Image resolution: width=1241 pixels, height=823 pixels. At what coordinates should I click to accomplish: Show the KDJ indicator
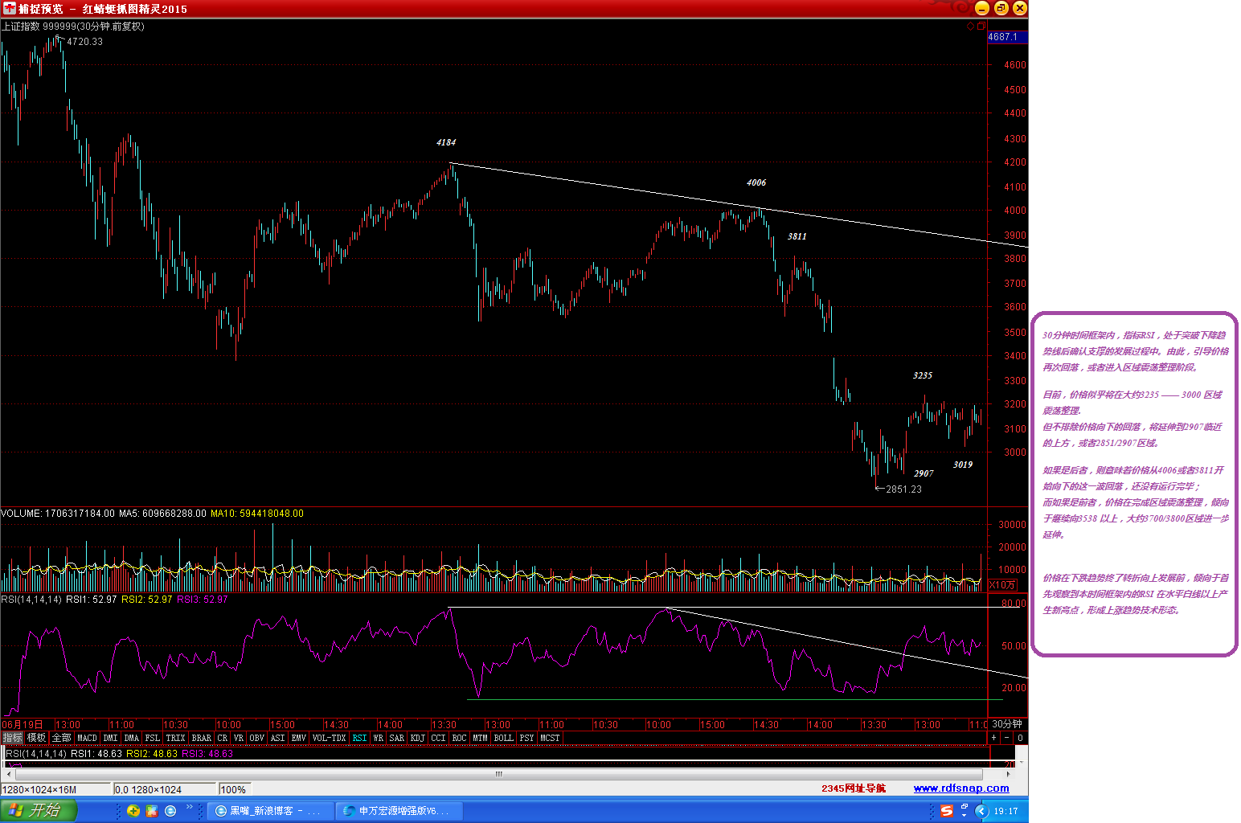pos(418,738)
